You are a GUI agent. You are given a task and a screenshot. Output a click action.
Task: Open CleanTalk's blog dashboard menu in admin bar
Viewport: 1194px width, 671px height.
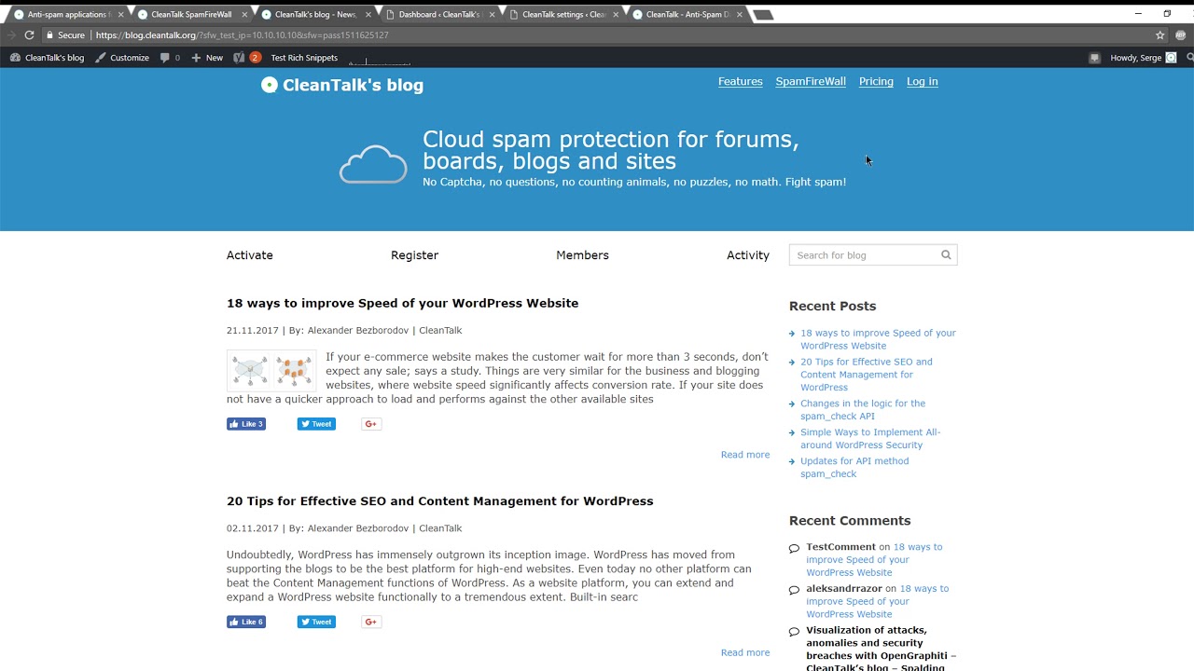click(47, 58)
